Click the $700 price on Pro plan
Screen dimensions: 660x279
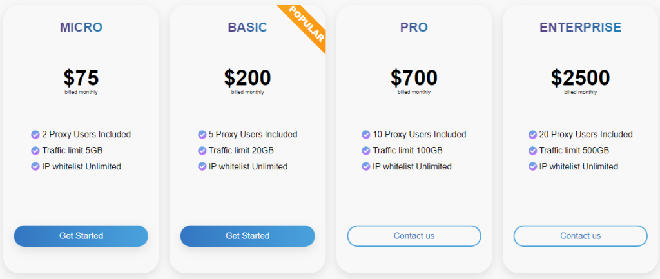[x=414, y=78]
